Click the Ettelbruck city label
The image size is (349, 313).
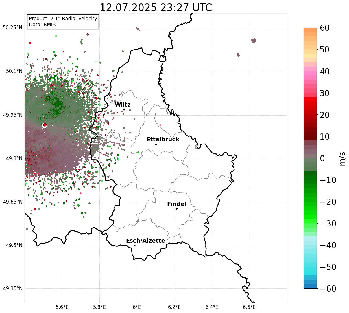pyautogui.click(x=163, y=139)
